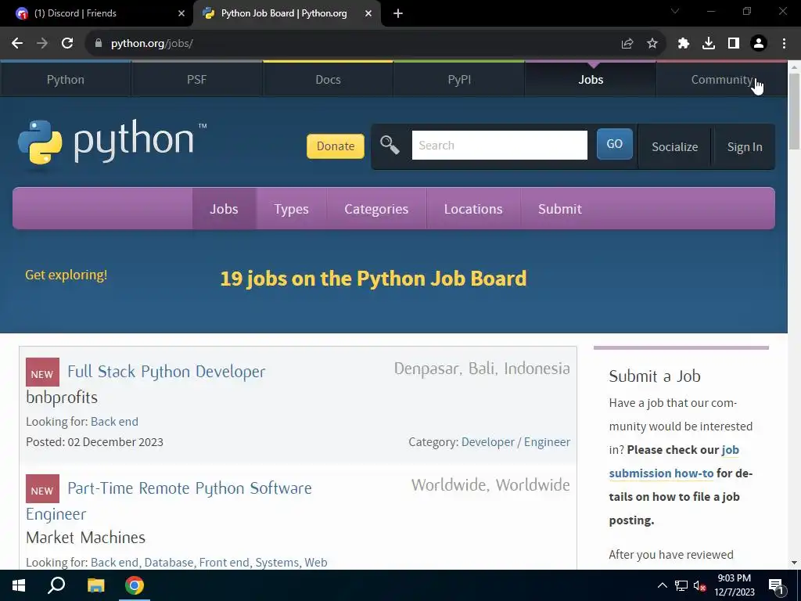The width and height of the screenshot is (801, 601).
Task: Click the Sign In link
Action: pyautogui.click(x=745, y=146)
